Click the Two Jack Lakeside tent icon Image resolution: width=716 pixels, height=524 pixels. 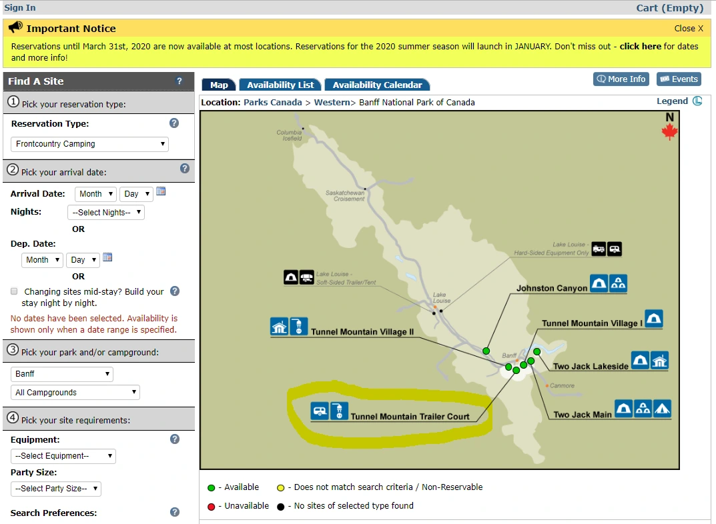[x=640, y=360]
